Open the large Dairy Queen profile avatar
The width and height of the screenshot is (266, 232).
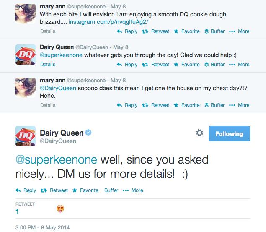(x=26, y=136)
